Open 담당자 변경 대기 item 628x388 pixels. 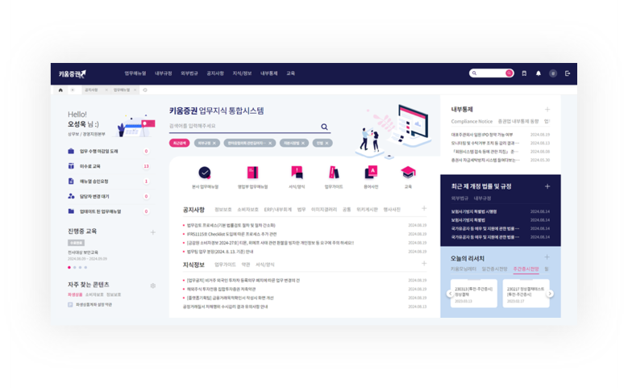pos(109,196)
